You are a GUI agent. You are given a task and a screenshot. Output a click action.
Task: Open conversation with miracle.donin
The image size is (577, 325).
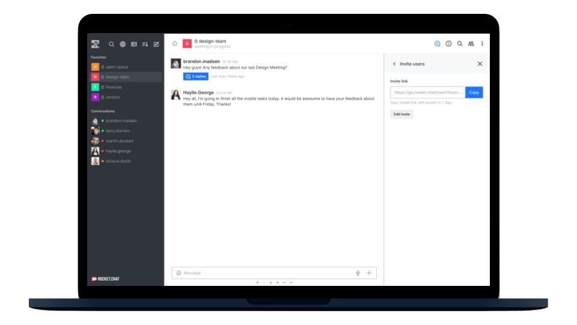point(126,161)
